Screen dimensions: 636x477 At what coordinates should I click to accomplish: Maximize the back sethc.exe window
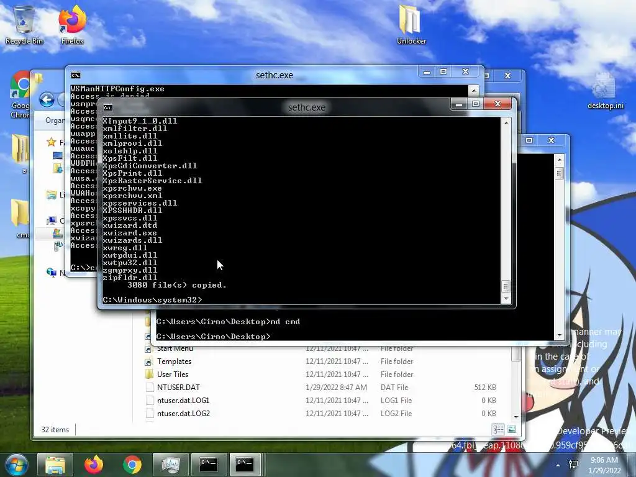point(443,72)
